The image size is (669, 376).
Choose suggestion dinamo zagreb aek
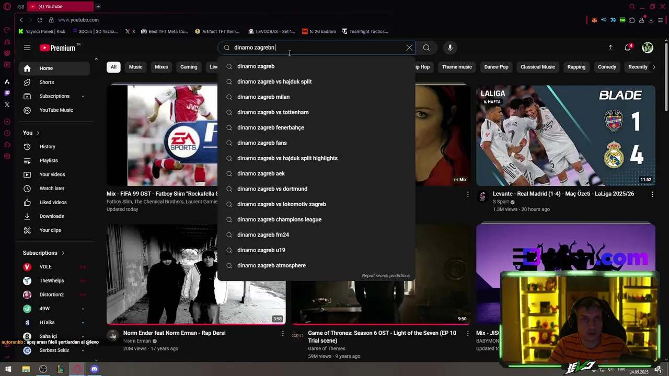pos(316,173)
